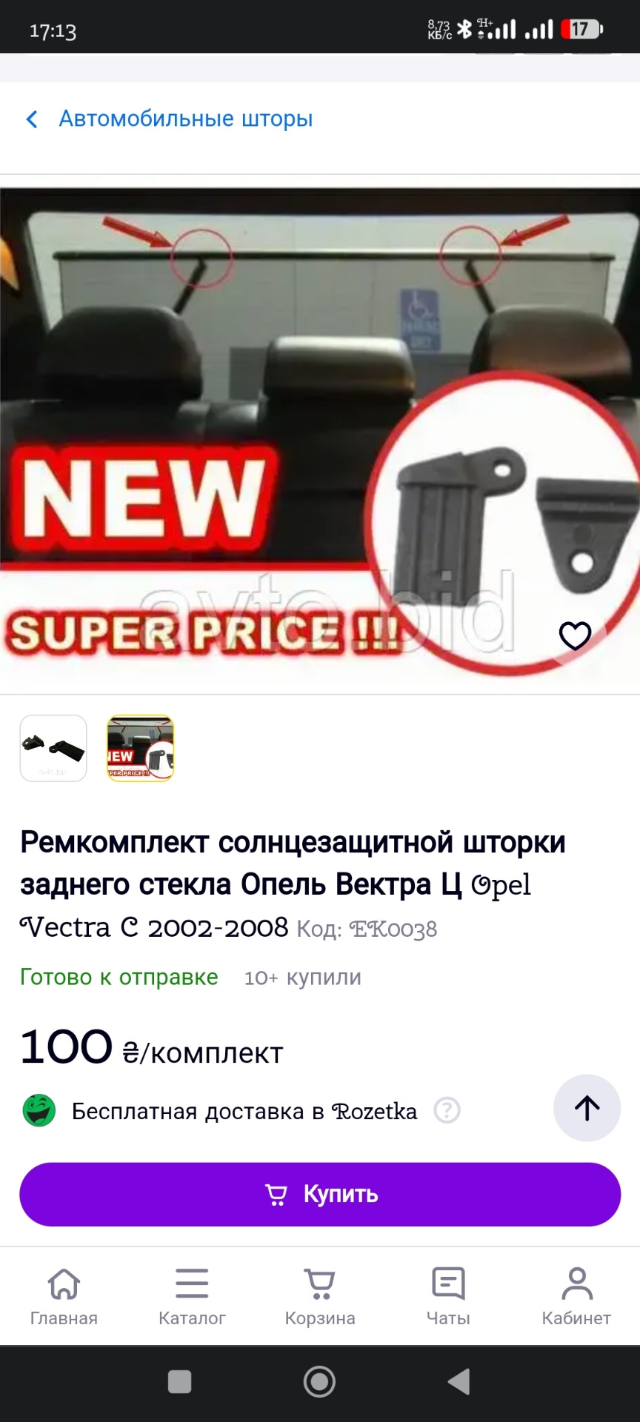Tap the Android back triangle button
This screenshot has width=640, height=1422.
pos(459,1382)
